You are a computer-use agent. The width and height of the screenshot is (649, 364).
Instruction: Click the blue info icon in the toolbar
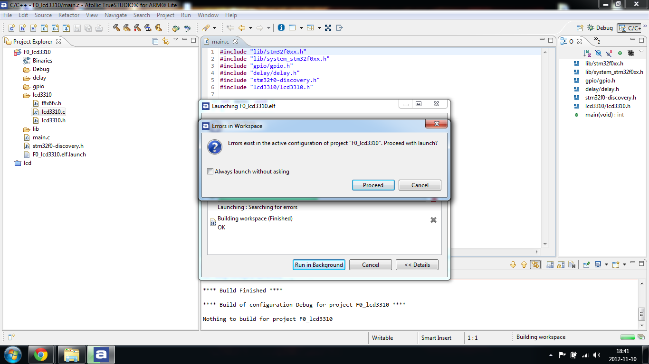(281, 28)
